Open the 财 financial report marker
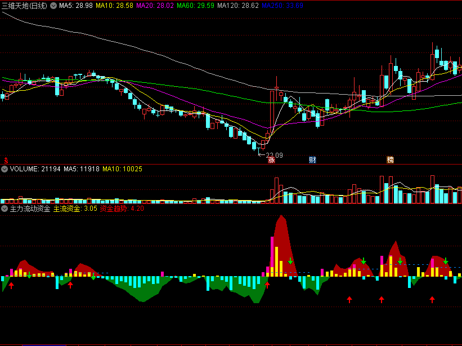 point(312,160)
